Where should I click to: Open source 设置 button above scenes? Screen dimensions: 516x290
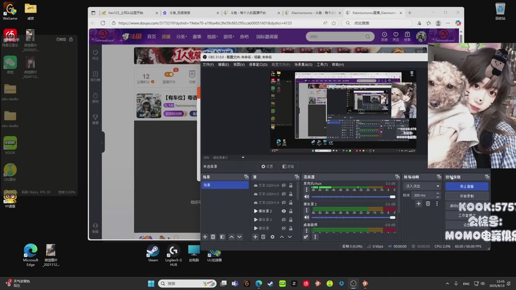coord(267,166)
